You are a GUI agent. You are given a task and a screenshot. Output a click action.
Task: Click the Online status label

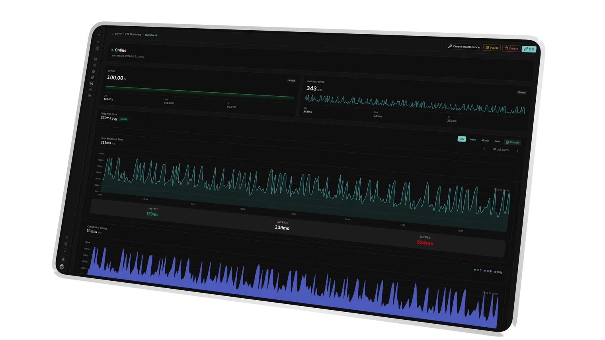pyautogui.click(x=120, y=51)
